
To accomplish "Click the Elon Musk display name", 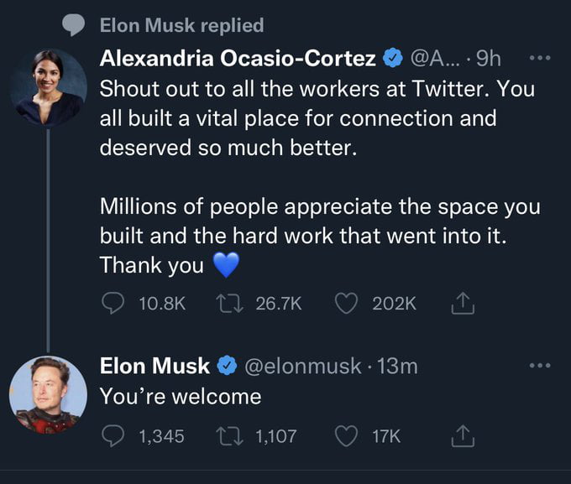I will [x=155, y=367].
